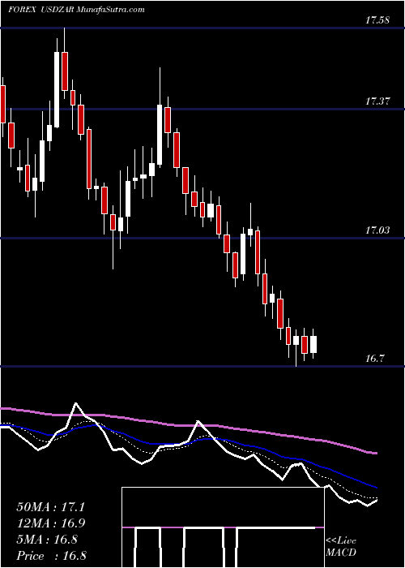Click the <<Live MACD label

(341, 547)
